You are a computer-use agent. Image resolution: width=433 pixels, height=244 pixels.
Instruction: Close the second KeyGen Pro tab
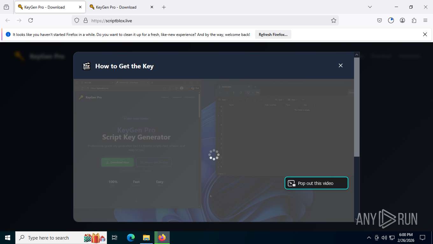click(152, 7)
